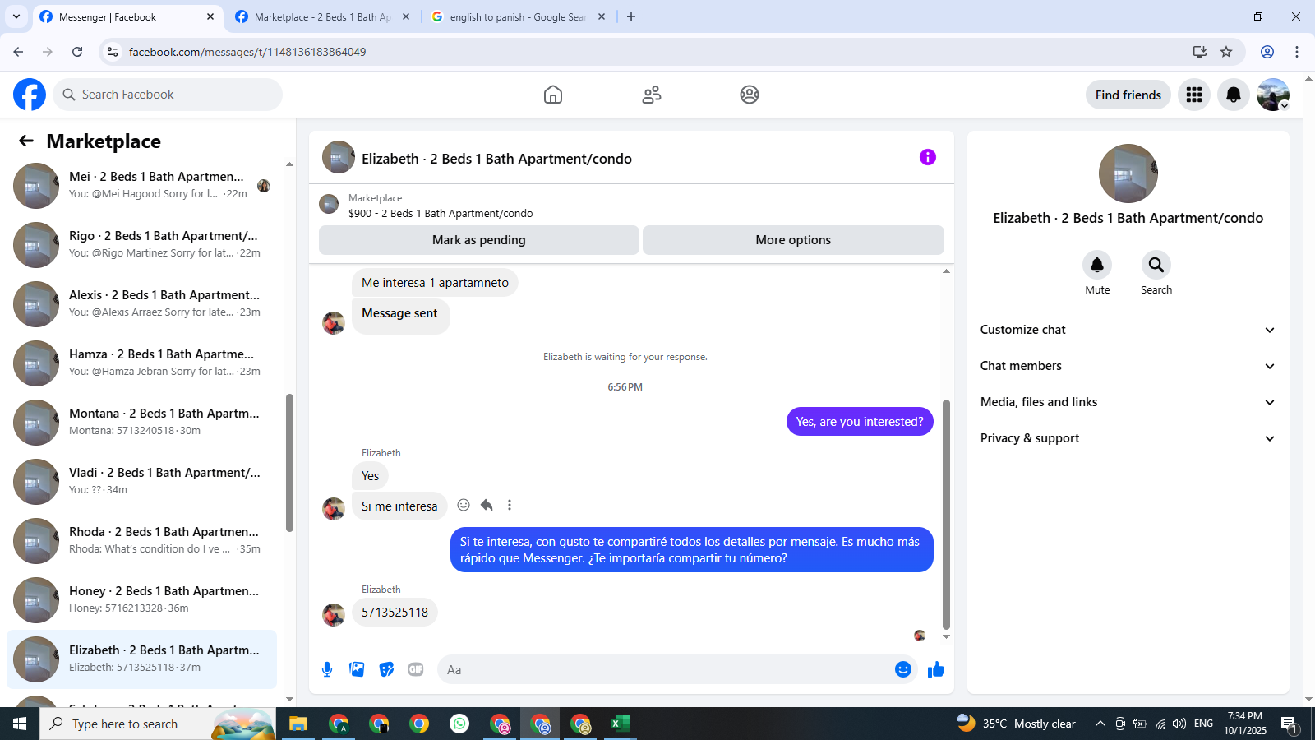Mute the Elizabeth conversation
Viewport: 1315px width, 740px height.
pyautogui.click(x=1097, y=265)
